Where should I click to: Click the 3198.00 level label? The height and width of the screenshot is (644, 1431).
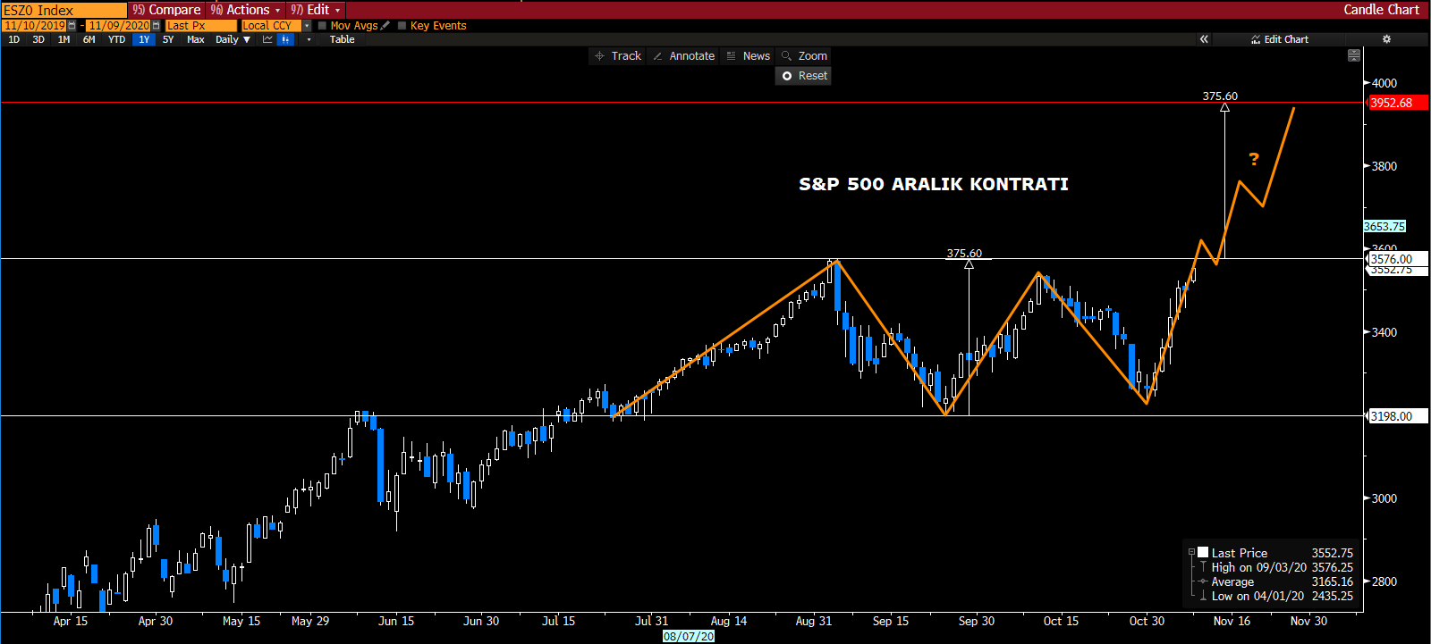pyautogui.click(x=1398, y=416)
